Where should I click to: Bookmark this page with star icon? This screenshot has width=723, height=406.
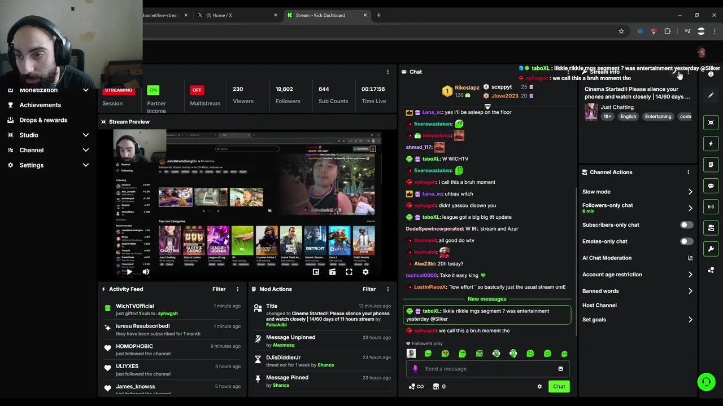pos(621,31)
